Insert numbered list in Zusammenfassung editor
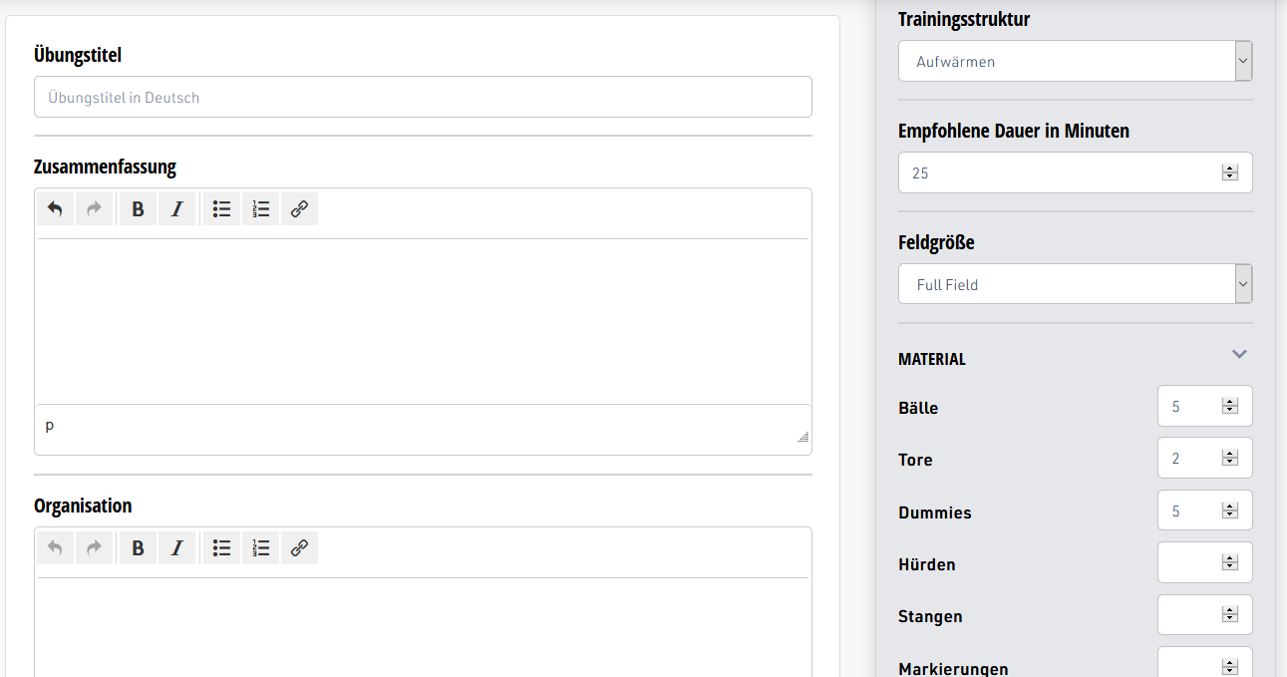The width and height of the screenshot is (1287, 677). (261, 209)
